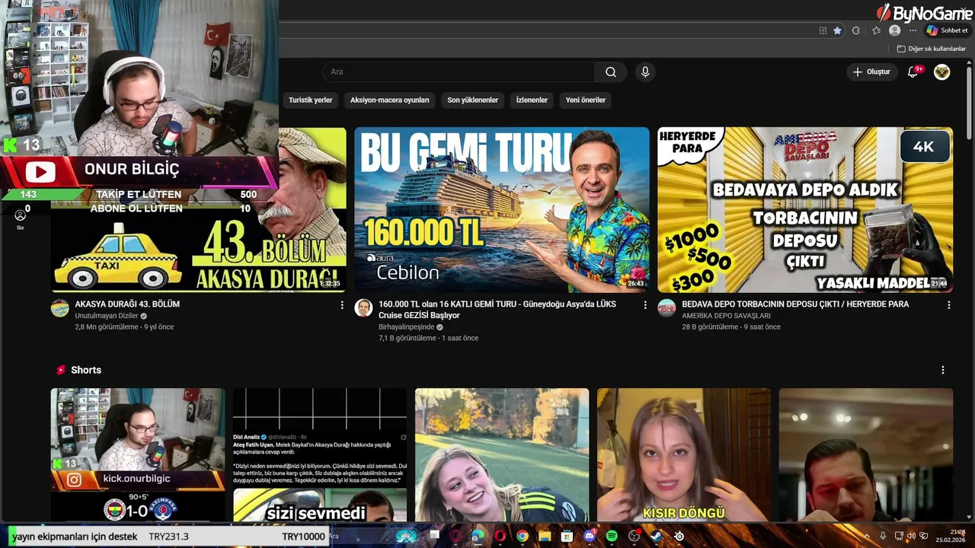
Task: Open BEDAVA DEPO TORBACININ DEPOSU title
Action: pyautogui.click(x=795, y=304)
